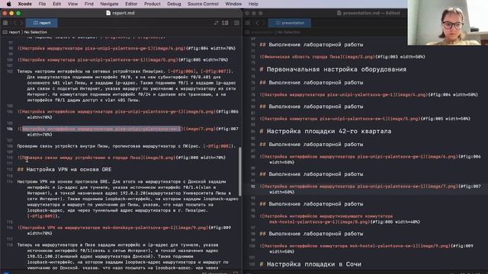Select the presentation tab
This screenshot has width=488, height=274.
(290, 23)
